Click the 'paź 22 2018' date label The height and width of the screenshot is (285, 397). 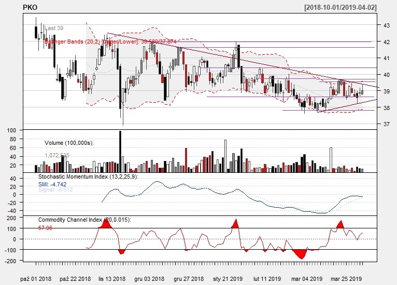point(75,279)
